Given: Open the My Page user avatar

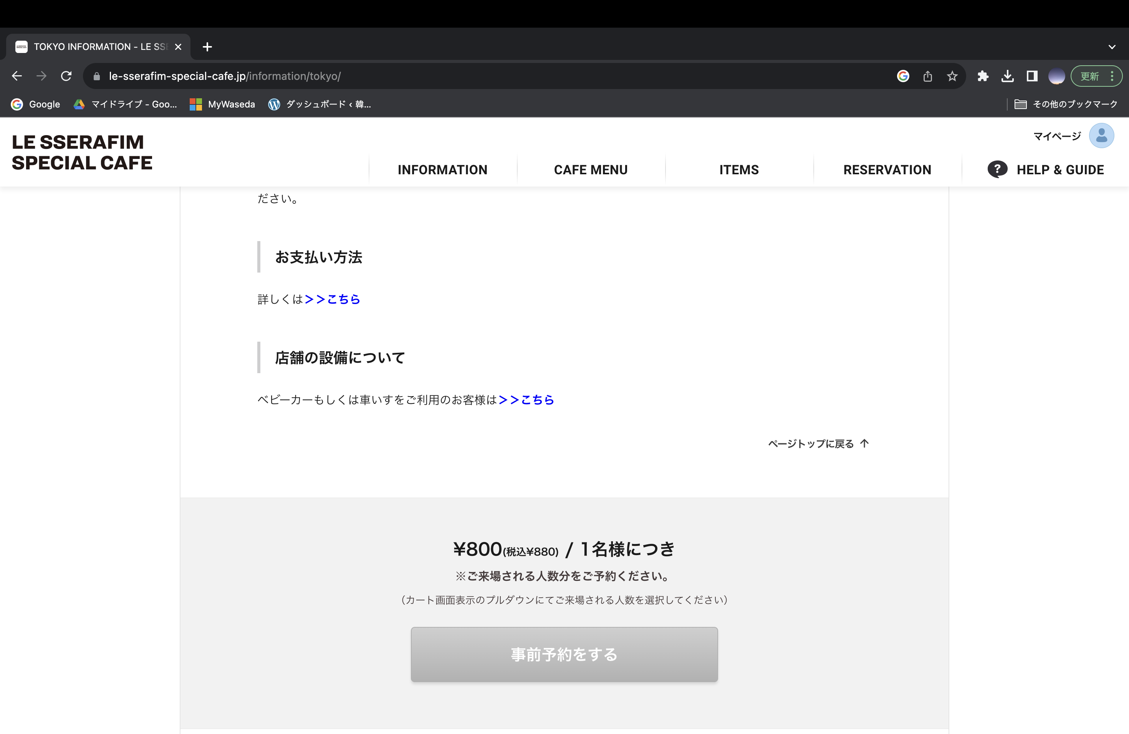Looking at the screenshot, I should (x=1101, y=136).
